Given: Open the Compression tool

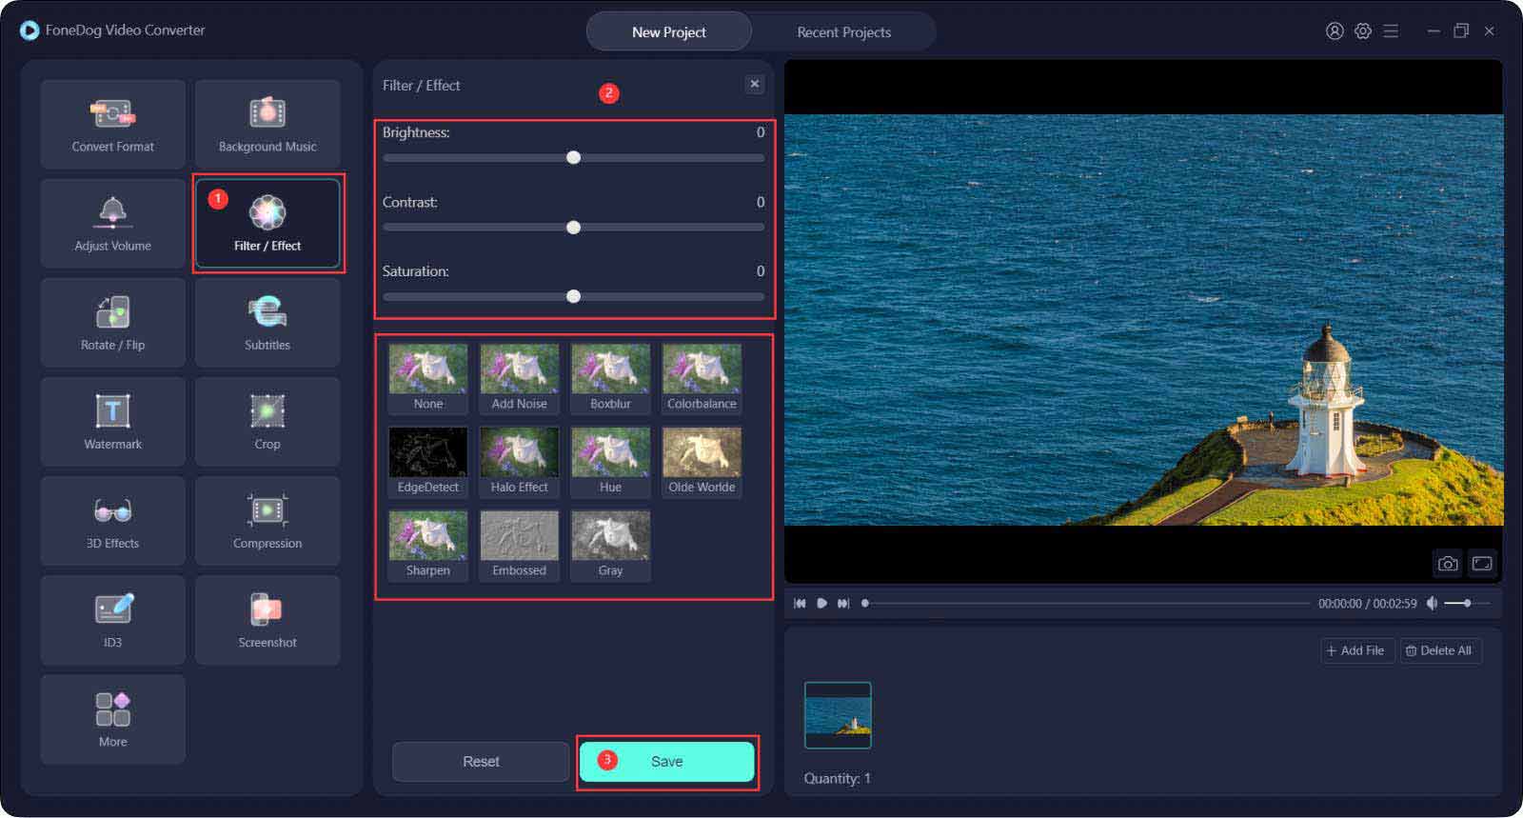Looking at the screenshot, I should pyautogui.click(x=267, y=521).
